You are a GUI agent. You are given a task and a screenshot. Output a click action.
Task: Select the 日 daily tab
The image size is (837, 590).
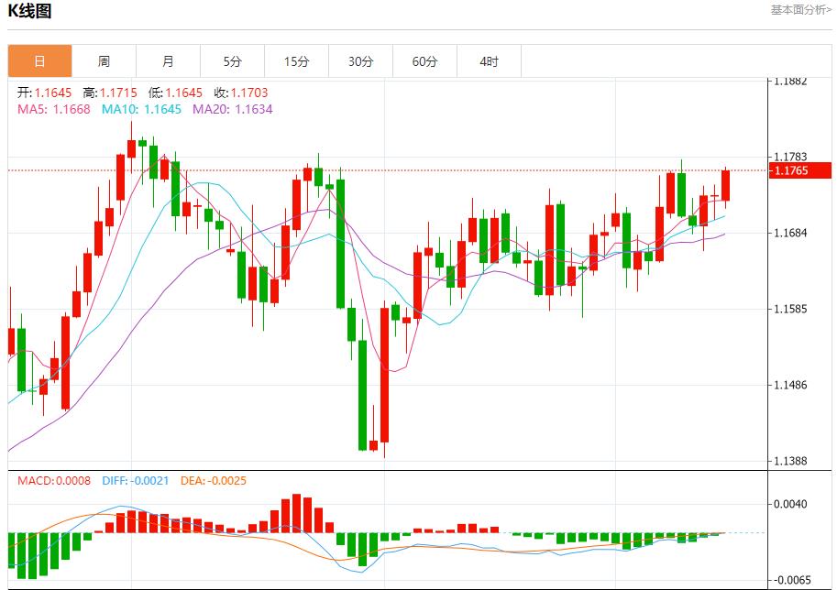click(x=40, y=60)
